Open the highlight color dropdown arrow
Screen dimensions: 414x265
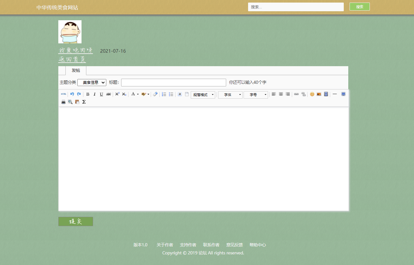tap(149, 94)
